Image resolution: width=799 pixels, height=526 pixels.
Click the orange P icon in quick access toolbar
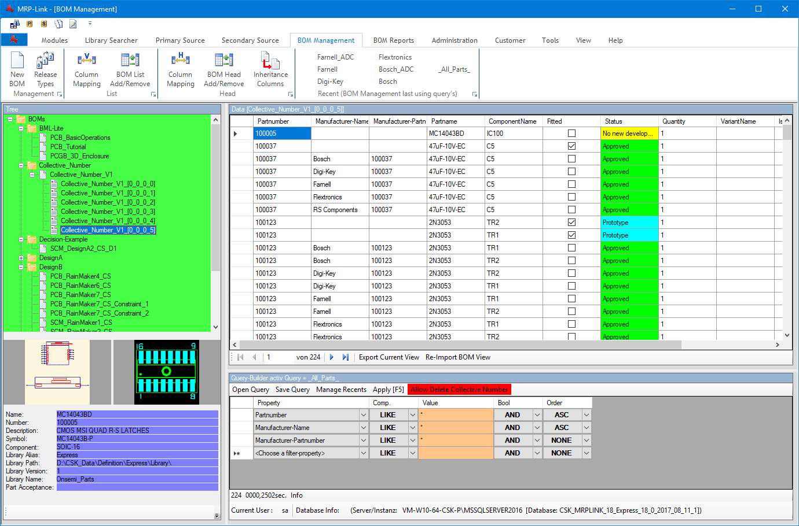pos(30,24)
